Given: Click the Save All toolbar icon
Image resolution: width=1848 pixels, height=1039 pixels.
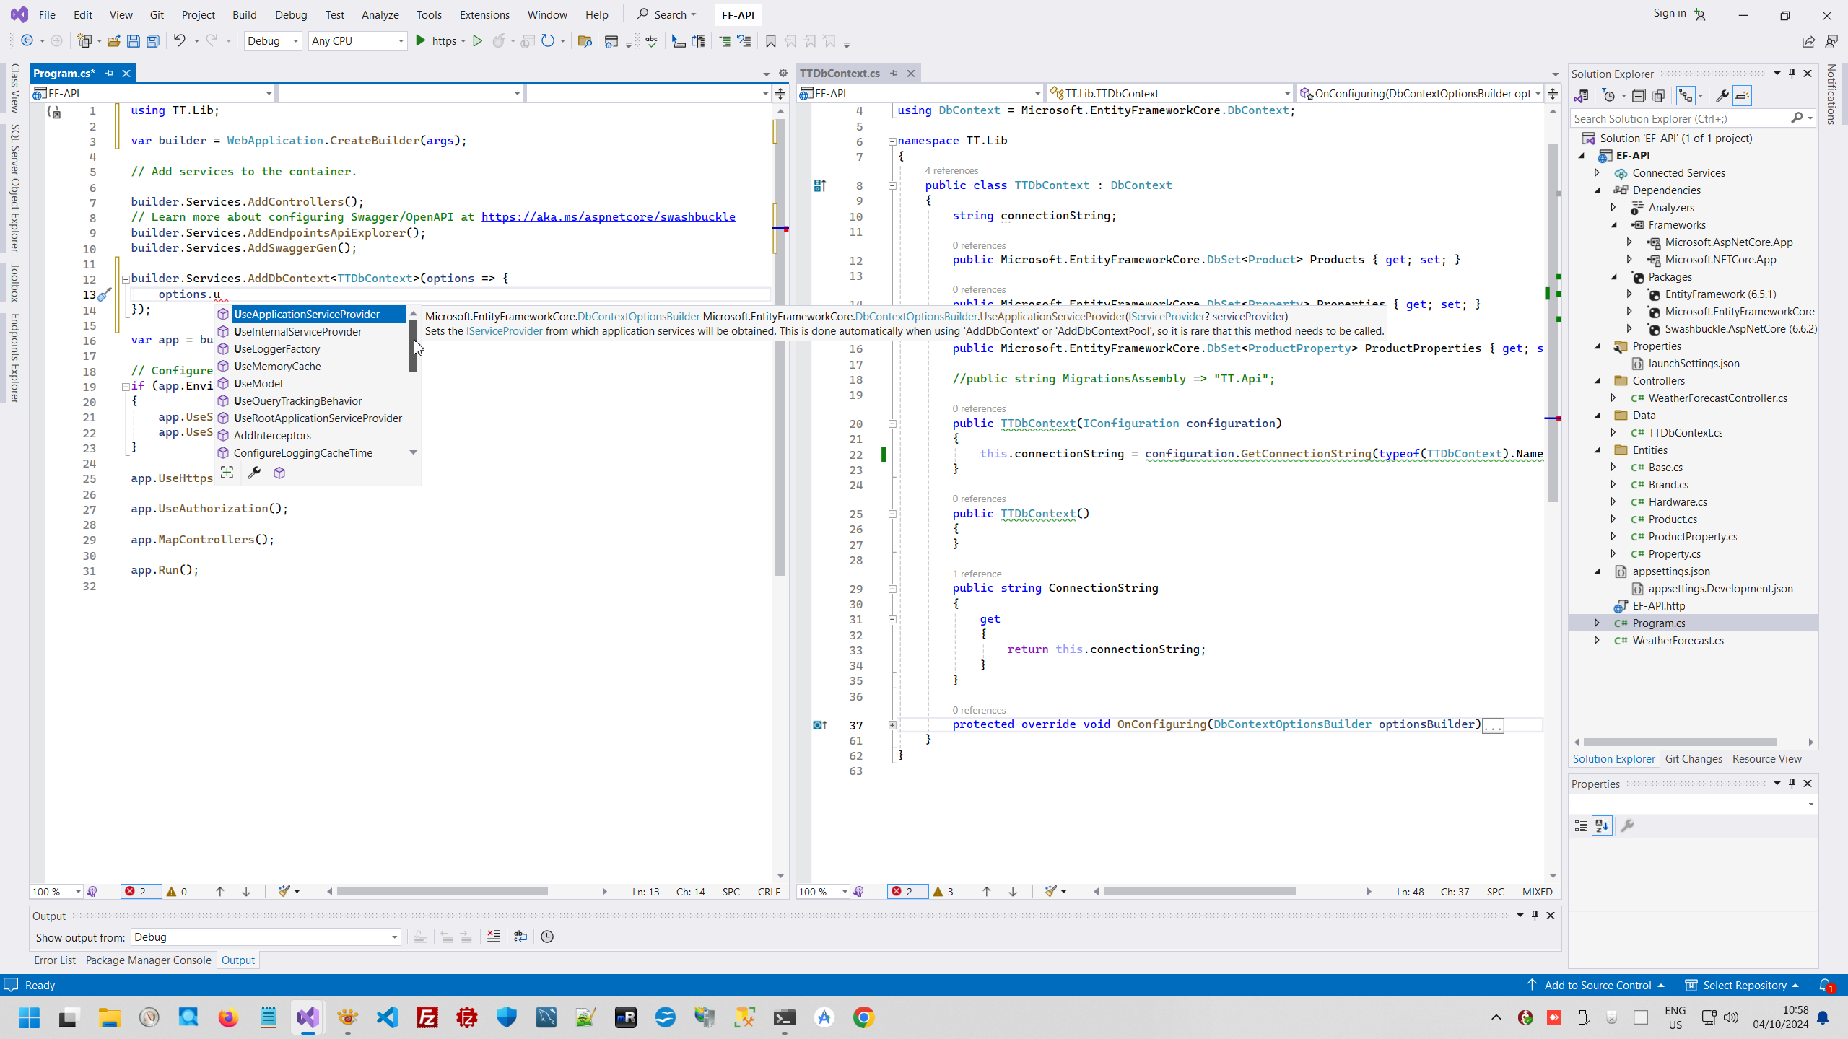Looking at the screenshot, I should (x=153, y=41).
